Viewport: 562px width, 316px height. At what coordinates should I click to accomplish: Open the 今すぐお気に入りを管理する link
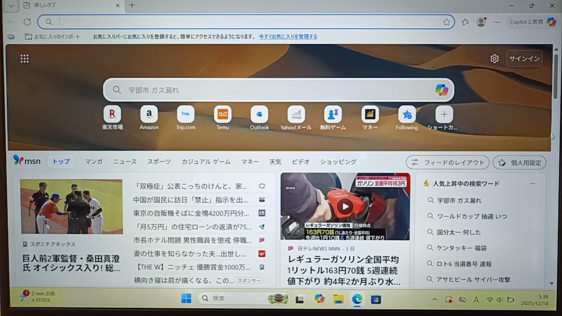click(x=288, y=36)
